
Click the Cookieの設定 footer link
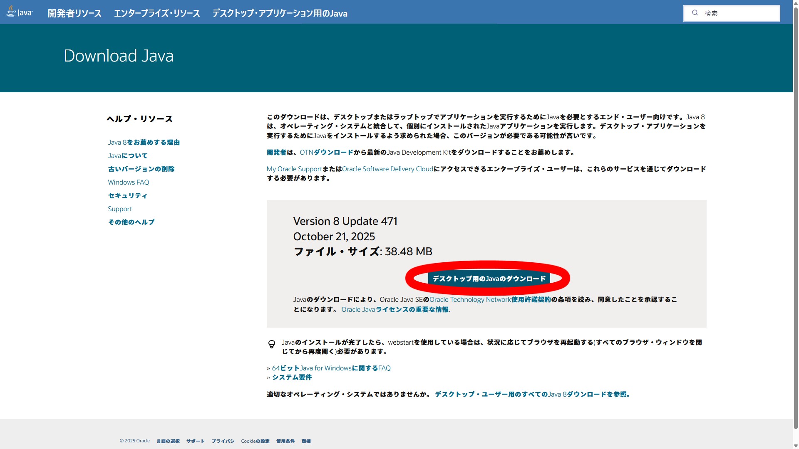255,441
